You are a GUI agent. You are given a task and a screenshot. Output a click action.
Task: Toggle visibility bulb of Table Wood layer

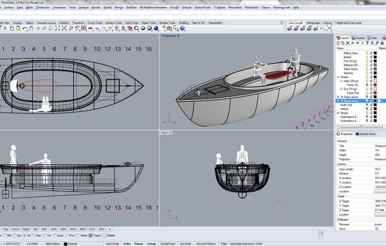point(367,69)
